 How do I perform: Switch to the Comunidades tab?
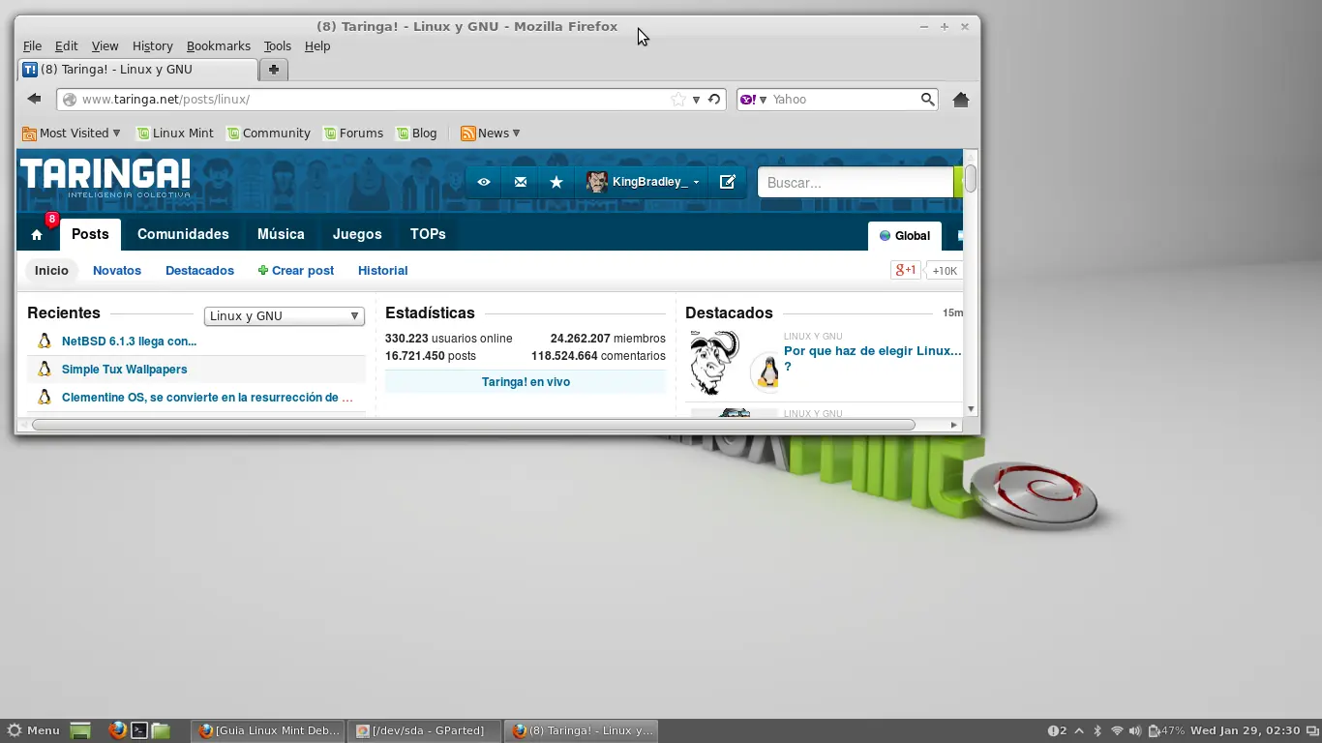point(183,234)
